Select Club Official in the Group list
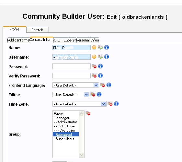This screenshot has width=182, height=162. click(x=66, y=126)
